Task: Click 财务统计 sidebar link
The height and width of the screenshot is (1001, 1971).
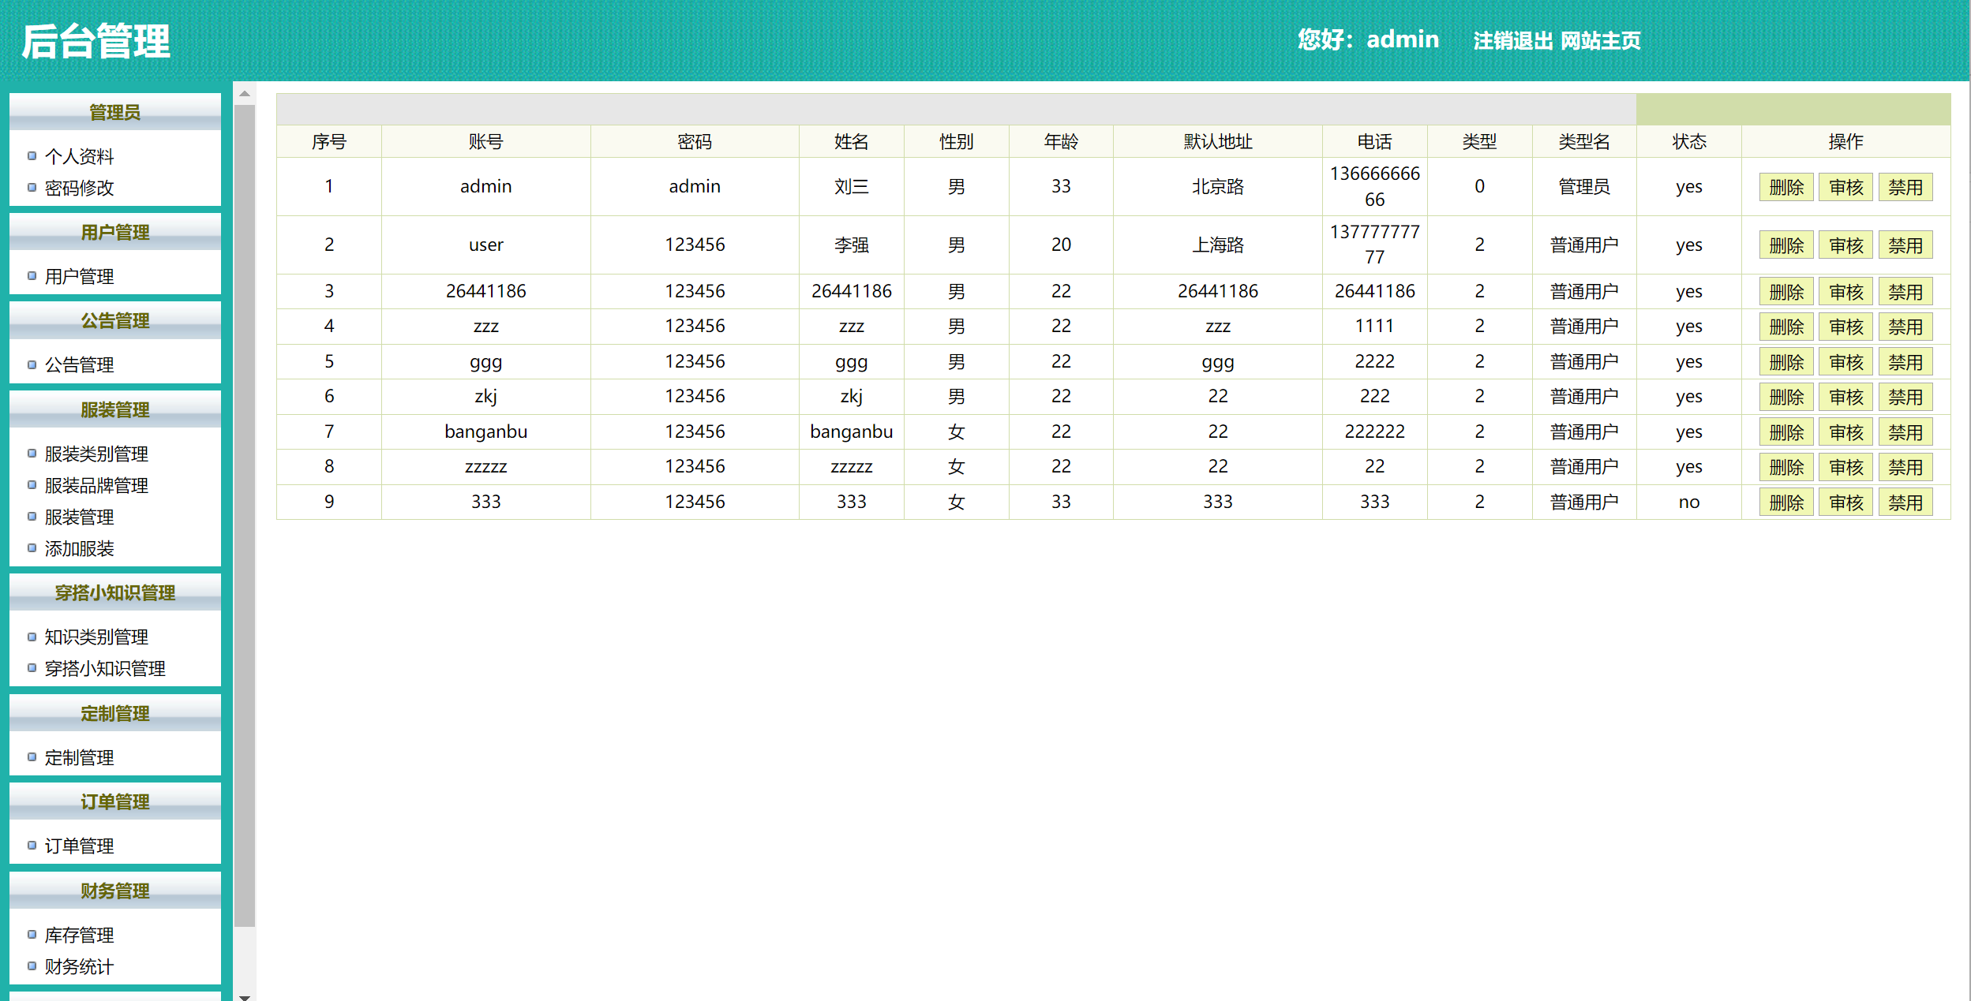Action: 79,967
